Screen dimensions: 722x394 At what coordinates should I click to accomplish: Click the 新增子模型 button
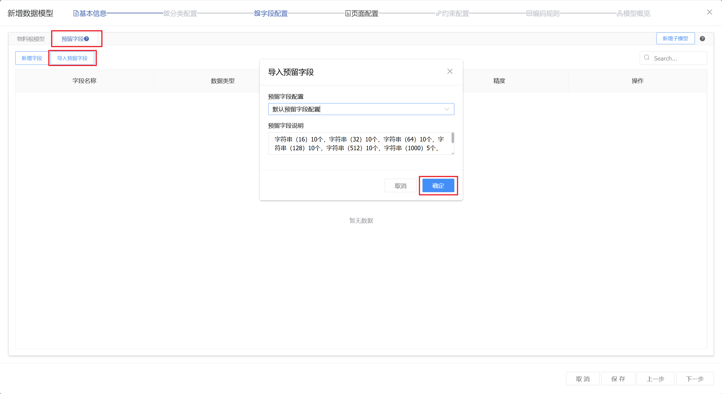(675, 38)
